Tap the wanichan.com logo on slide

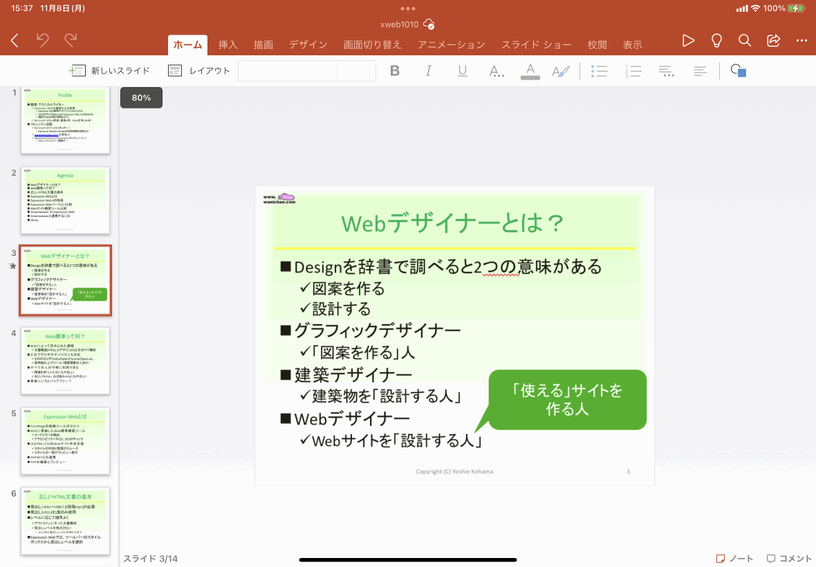[279, 198]
